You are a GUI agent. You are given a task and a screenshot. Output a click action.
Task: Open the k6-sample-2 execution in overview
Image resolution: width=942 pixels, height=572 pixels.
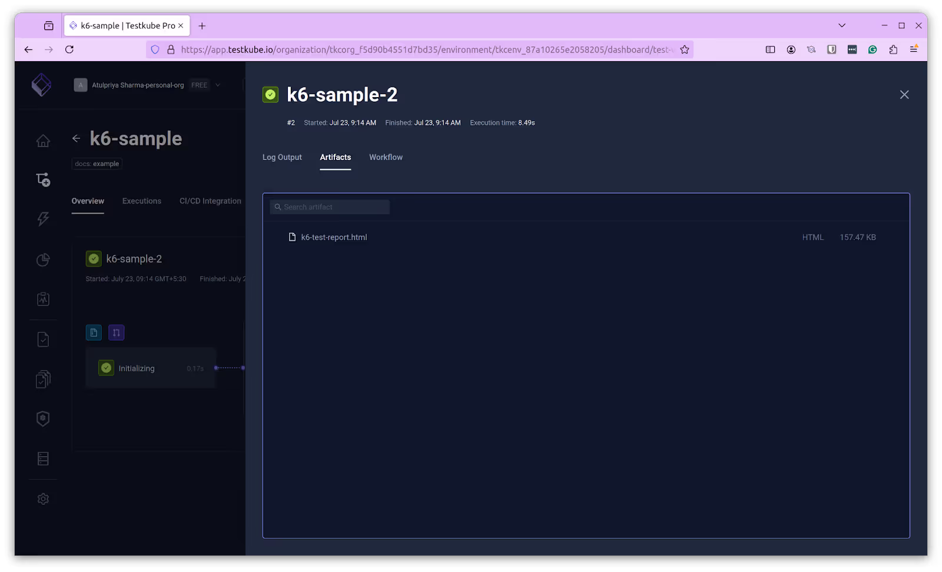(x=134, y=259)
